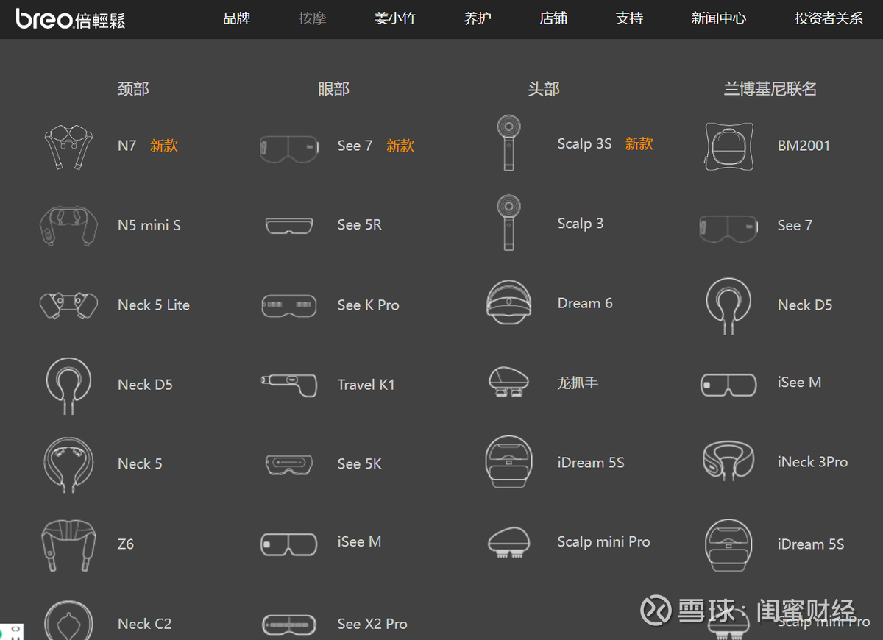Click the See 5R eye massager icon
Image resolution: width=883 pixels, height=640 pixels.
289,226
